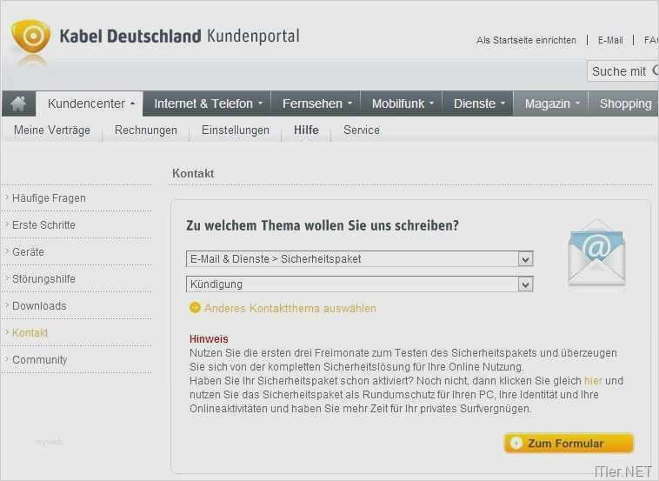Screen dimensions: 659x481
Task: Click Als Startseite einrichten link
Action: tap(526, 40)
